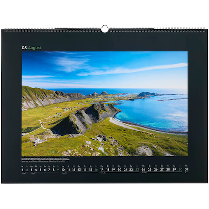
Task: Select date 18 in the calendar row
Action: [108, 170]
